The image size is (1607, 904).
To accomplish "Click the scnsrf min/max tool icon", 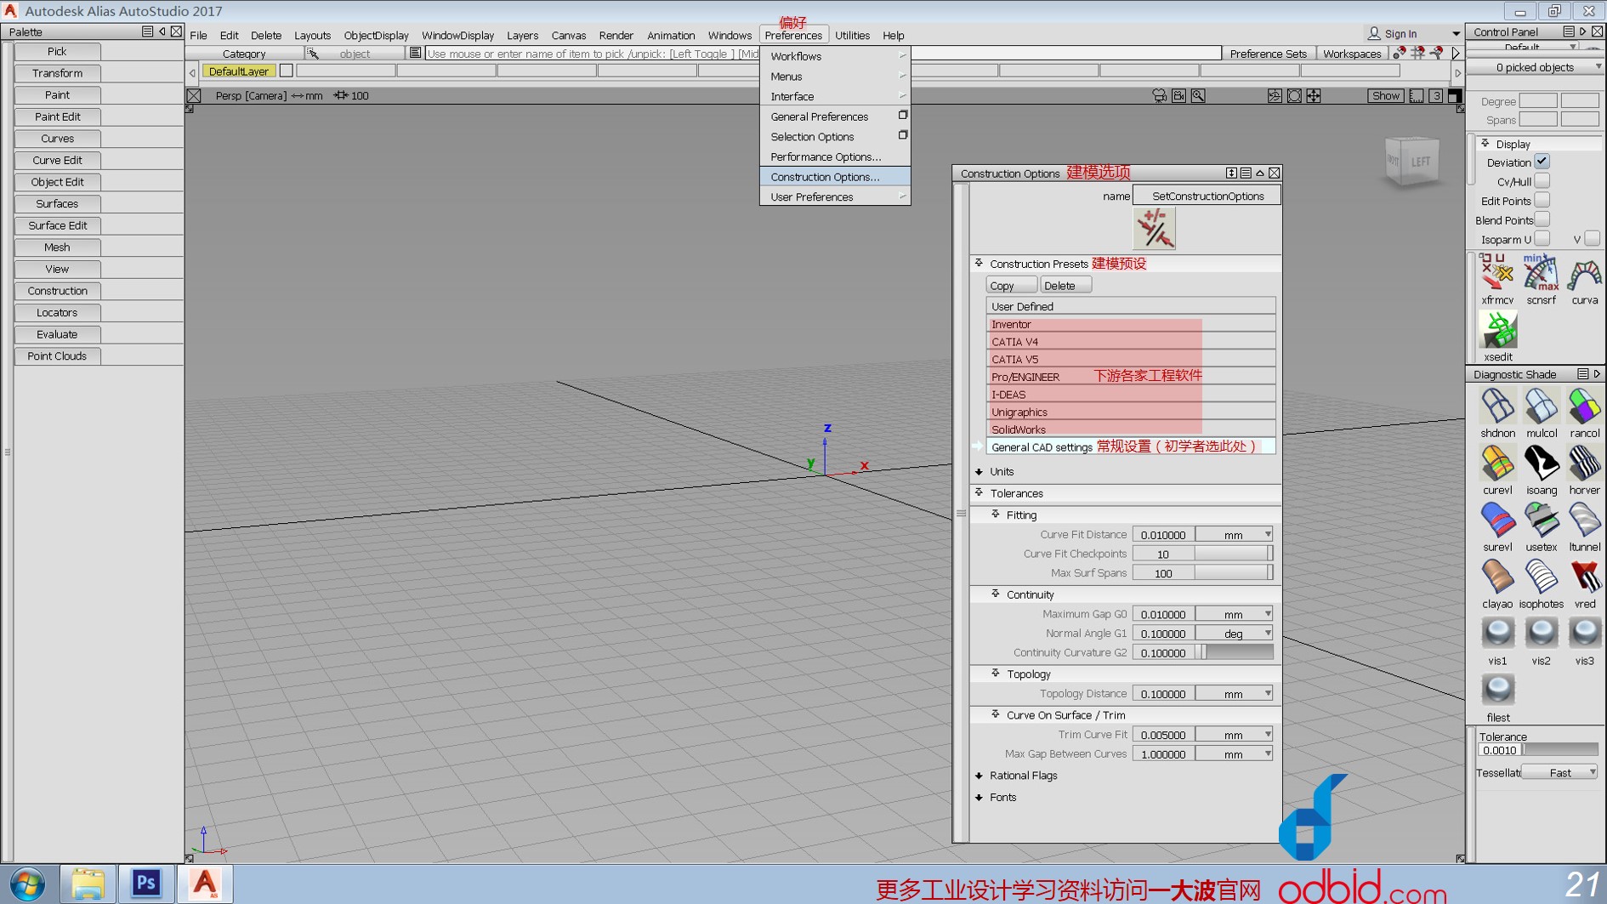I will tap(1541, 274).
